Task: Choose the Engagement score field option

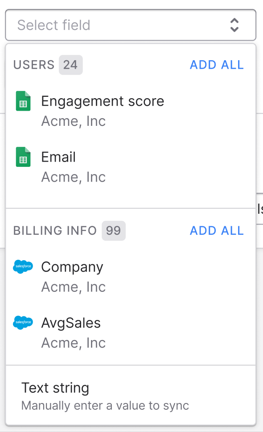Action: [x=131, y=111]
